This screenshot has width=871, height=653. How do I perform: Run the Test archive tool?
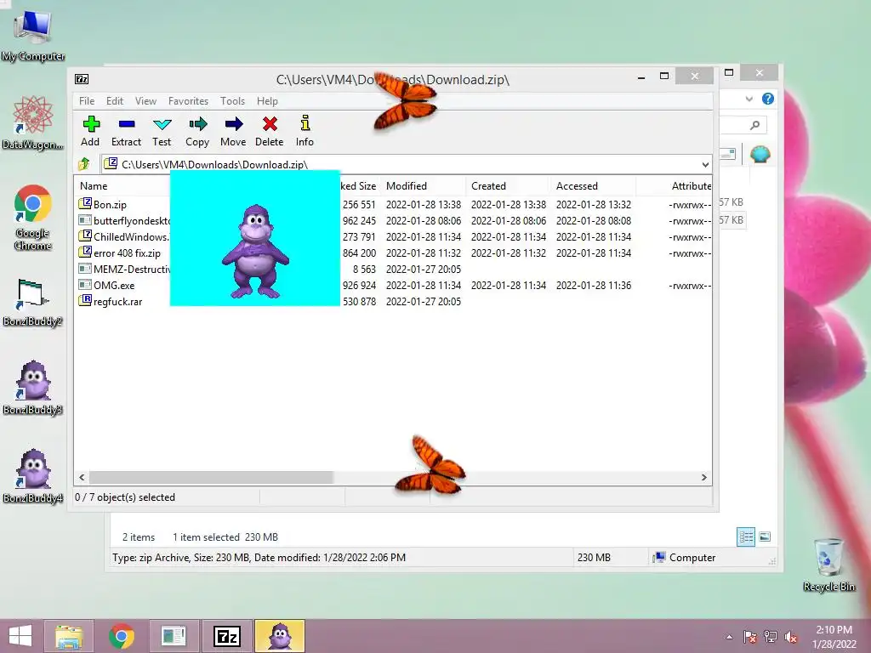pos(162,131)
